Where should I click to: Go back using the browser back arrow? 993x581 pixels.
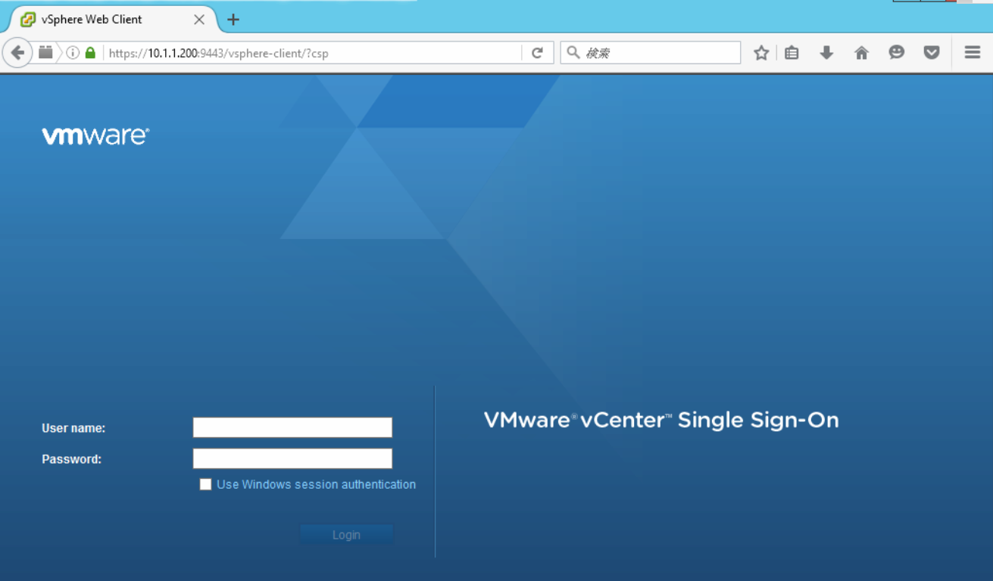[x=17, y=53]
